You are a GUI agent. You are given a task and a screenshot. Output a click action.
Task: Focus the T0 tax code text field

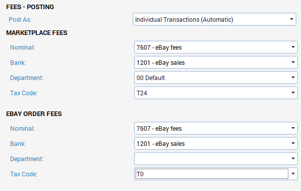(212, 174)
